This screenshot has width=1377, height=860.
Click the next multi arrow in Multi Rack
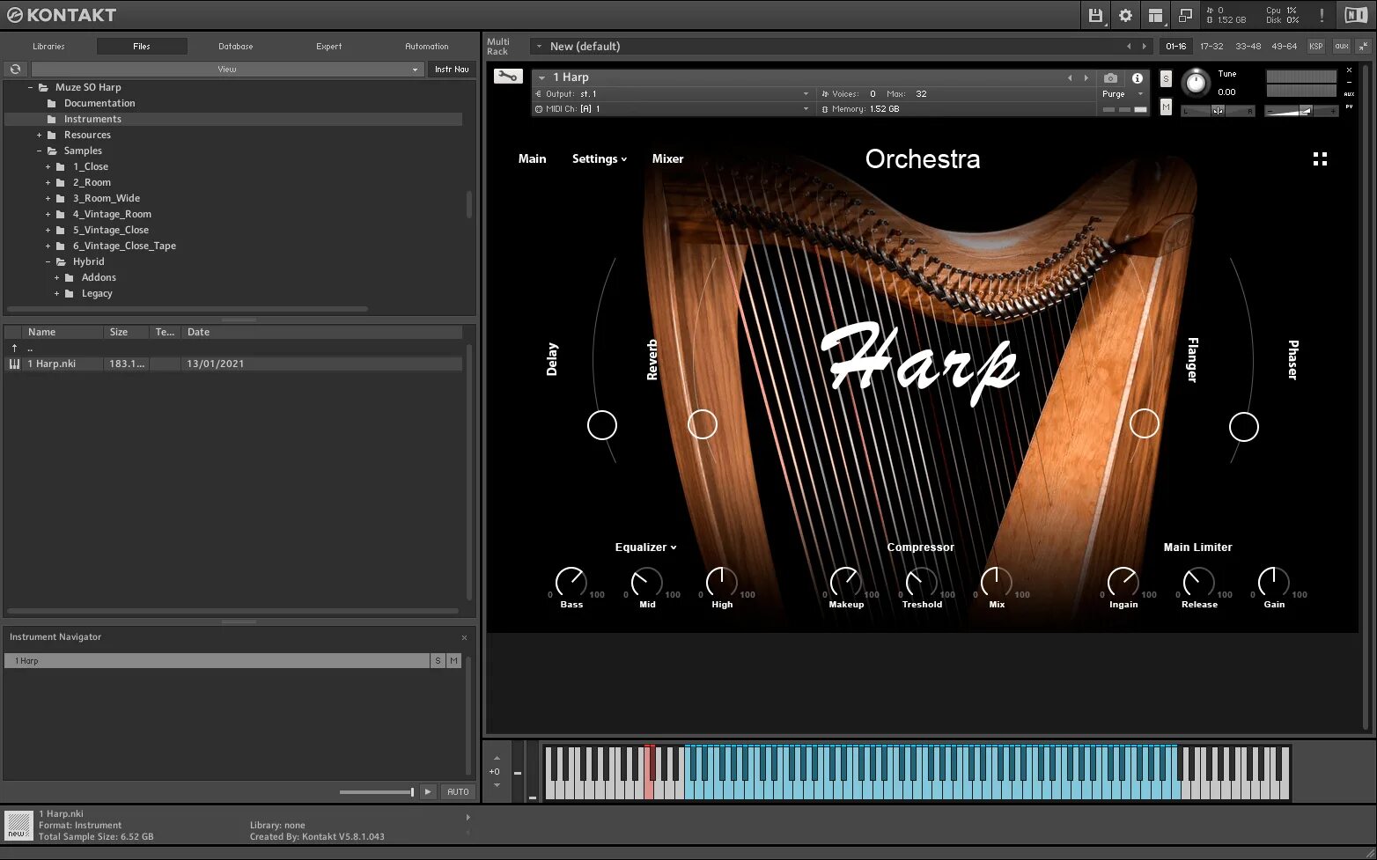(x=1145, y=46)
